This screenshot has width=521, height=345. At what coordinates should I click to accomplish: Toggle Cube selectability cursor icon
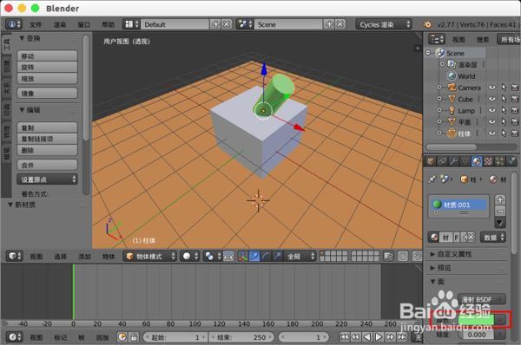click(x=504, y=99)
